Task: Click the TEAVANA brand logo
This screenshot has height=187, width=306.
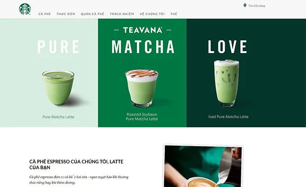Action: pyautogui.click(x=143, y=30)
